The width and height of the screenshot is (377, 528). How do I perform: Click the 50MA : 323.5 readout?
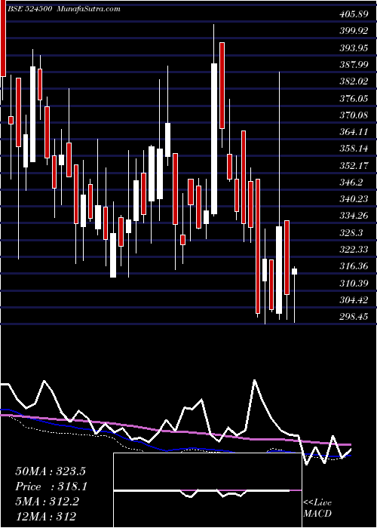(51, 471)
